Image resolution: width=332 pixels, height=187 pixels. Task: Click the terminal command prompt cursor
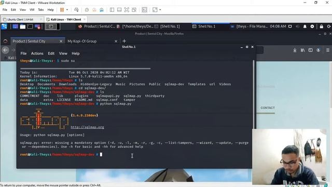coord(101,155)
